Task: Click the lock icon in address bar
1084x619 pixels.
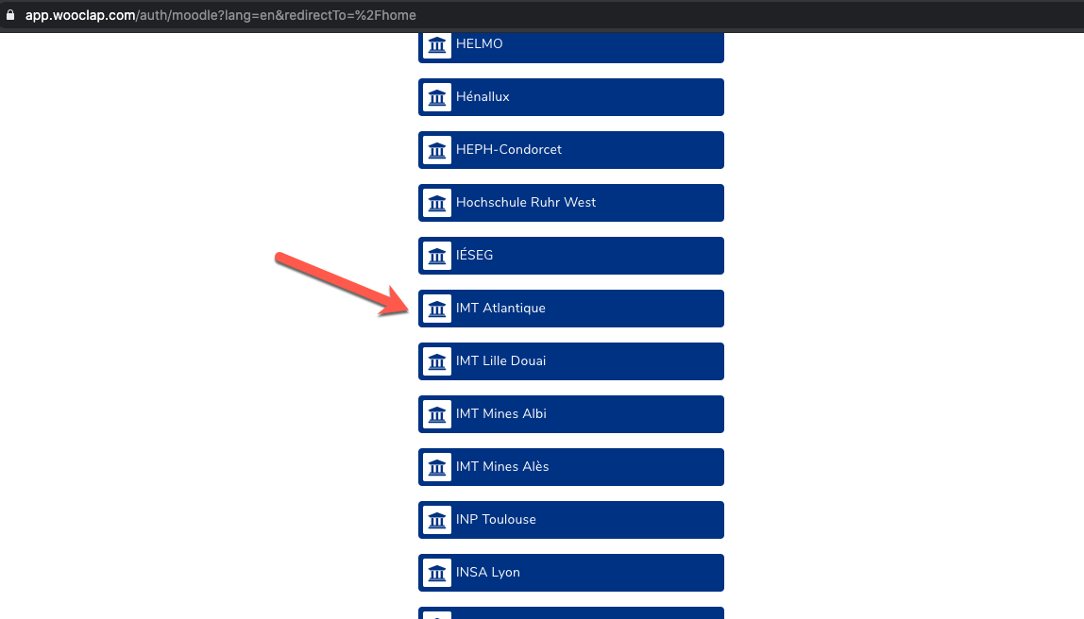Action: pyautogui.click(x=10, y=14)
